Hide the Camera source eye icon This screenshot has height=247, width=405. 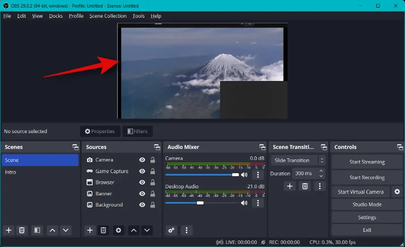(142, 160)
